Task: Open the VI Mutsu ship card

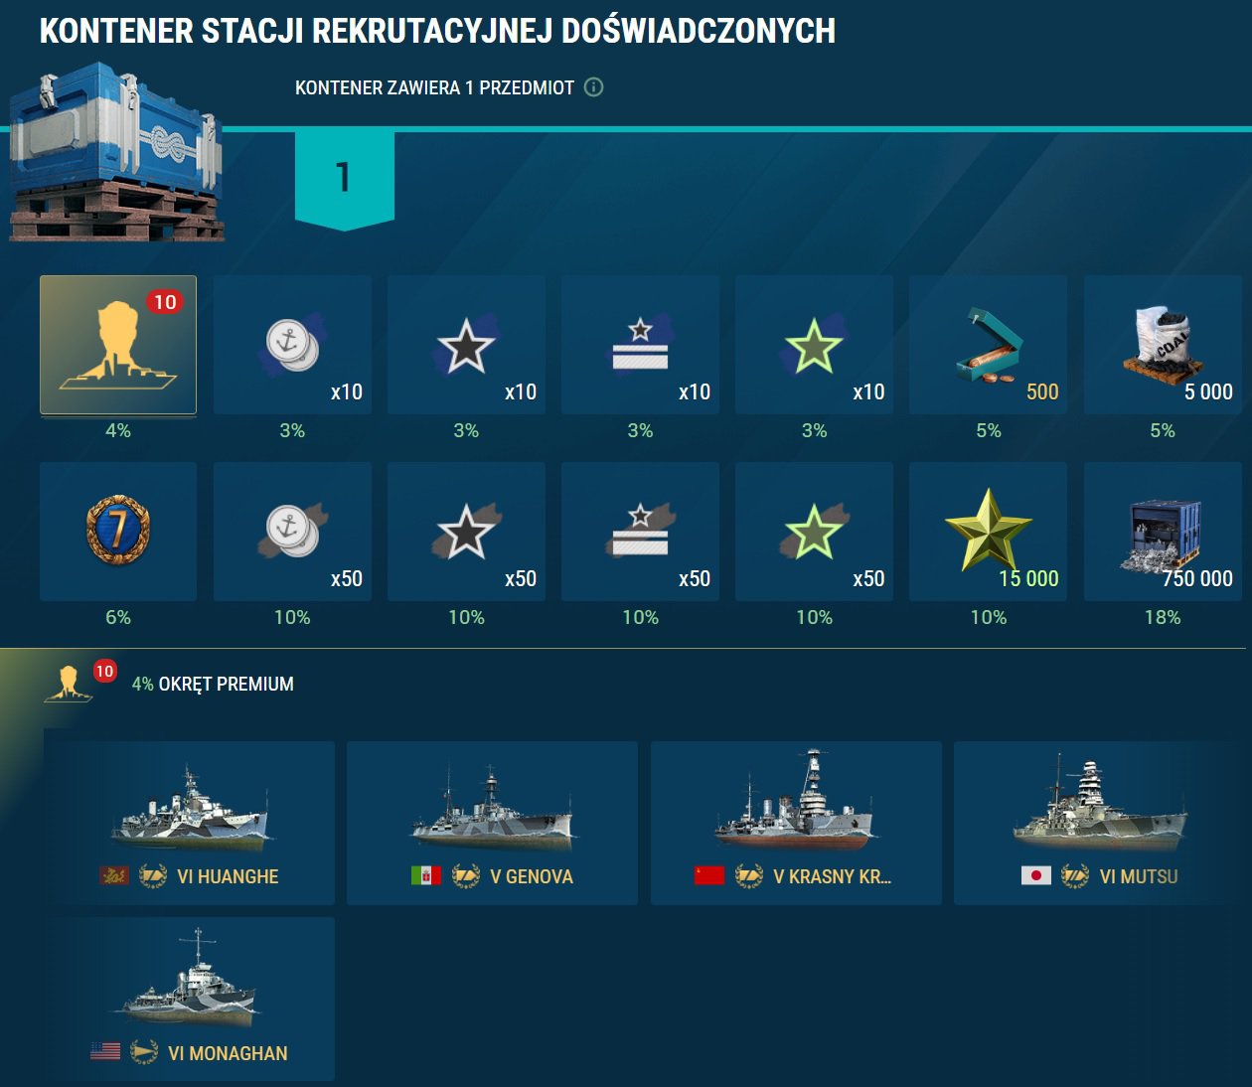Action: [x=1099, y=823]
